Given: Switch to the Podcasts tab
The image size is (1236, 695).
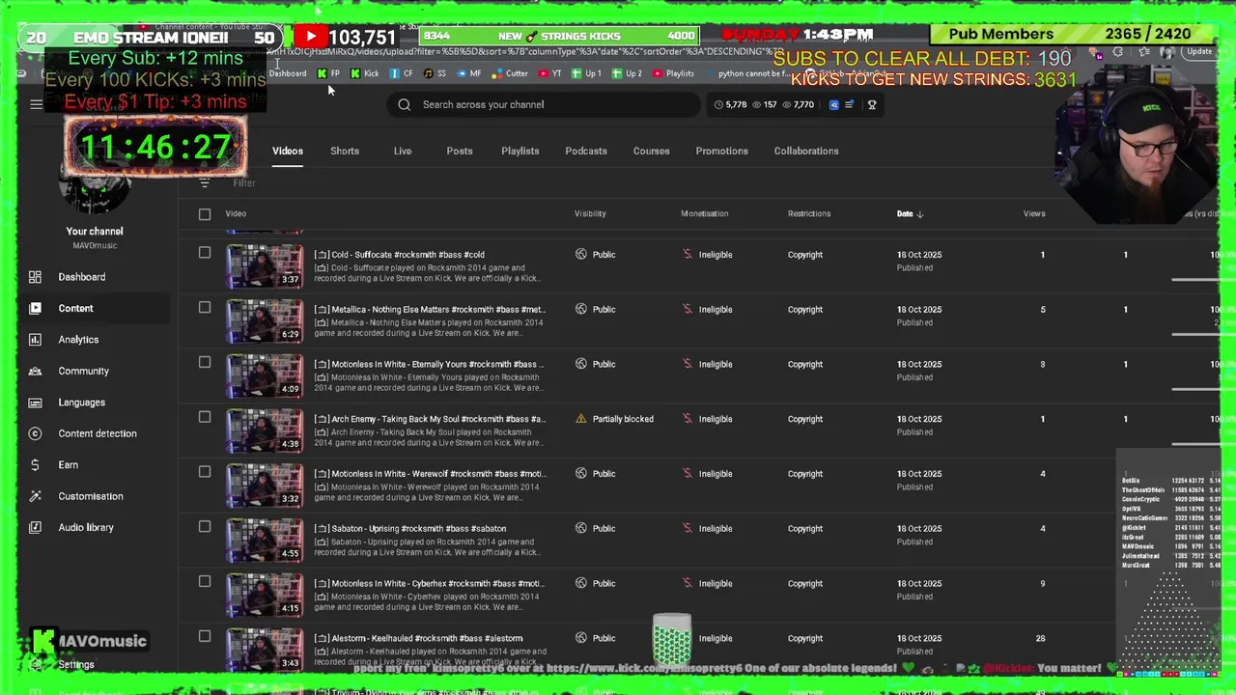Looking at the screenshot, I should [586, 151].
